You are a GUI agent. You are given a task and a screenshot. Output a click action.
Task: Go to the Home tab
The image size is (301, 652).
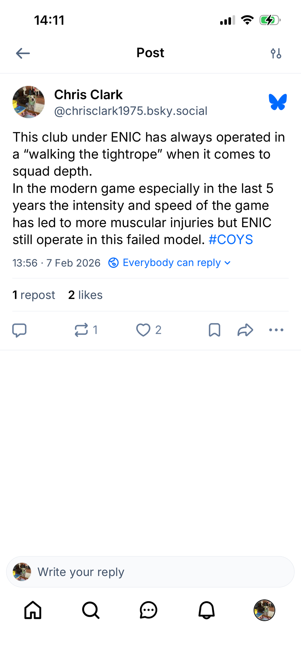click(33, 610)
